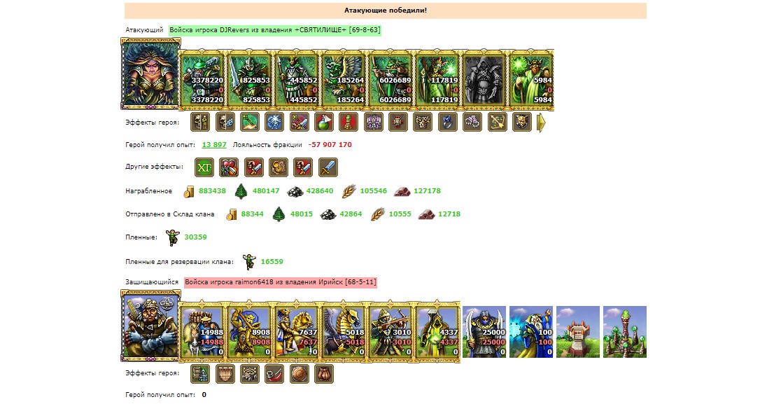Click the attacker heroine portrait
767x404 pixels.
tap(150, 74)
